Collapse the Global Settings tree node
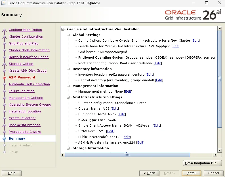This screenshot has height=177, width=225. pyautogui.click(x=68, y=35)
